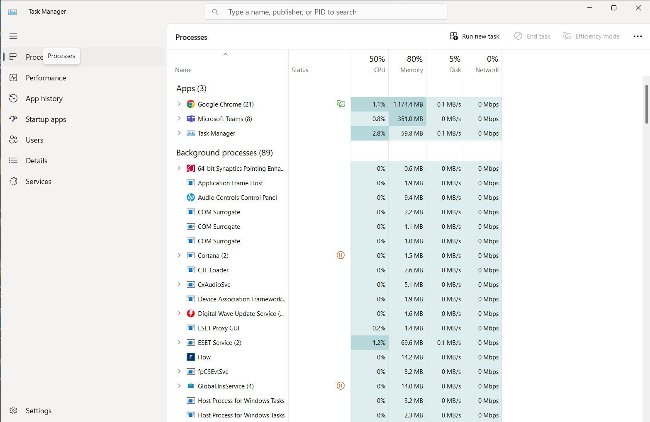
Task: Expand the Task Manager process row
Action: [x=179, y=133]
